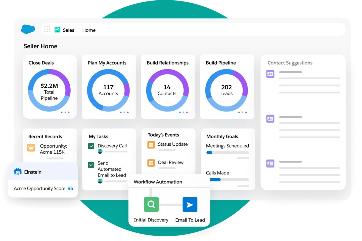Click the Recent Records heading
The height and width of the screenshot is (241, 362).
45,137
